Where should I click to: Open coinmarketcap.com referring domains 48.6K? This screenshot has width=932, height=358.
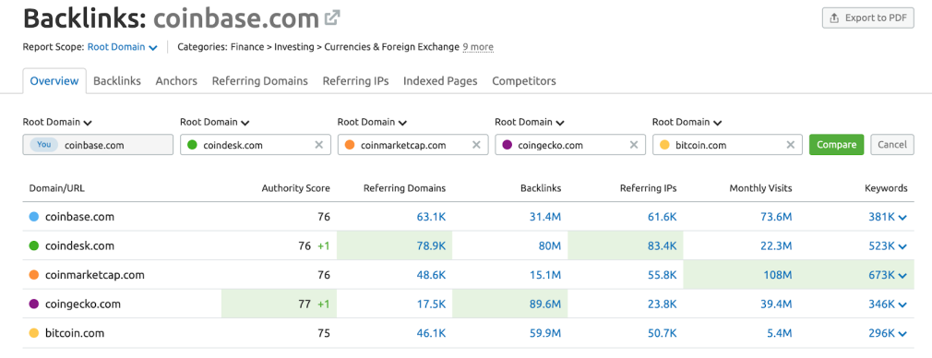431,275
